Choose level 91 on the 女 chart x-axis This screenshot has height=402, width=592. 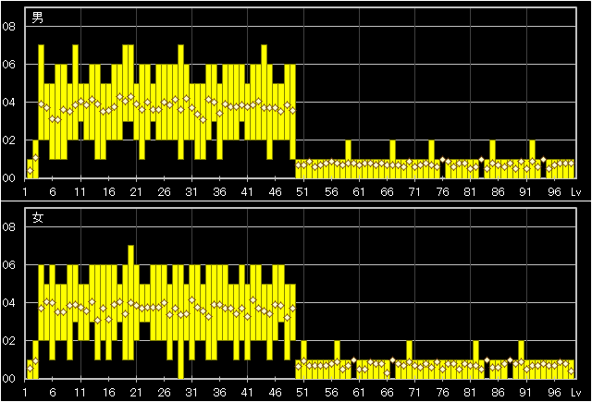pyautogui.click(x=525, y=393)
